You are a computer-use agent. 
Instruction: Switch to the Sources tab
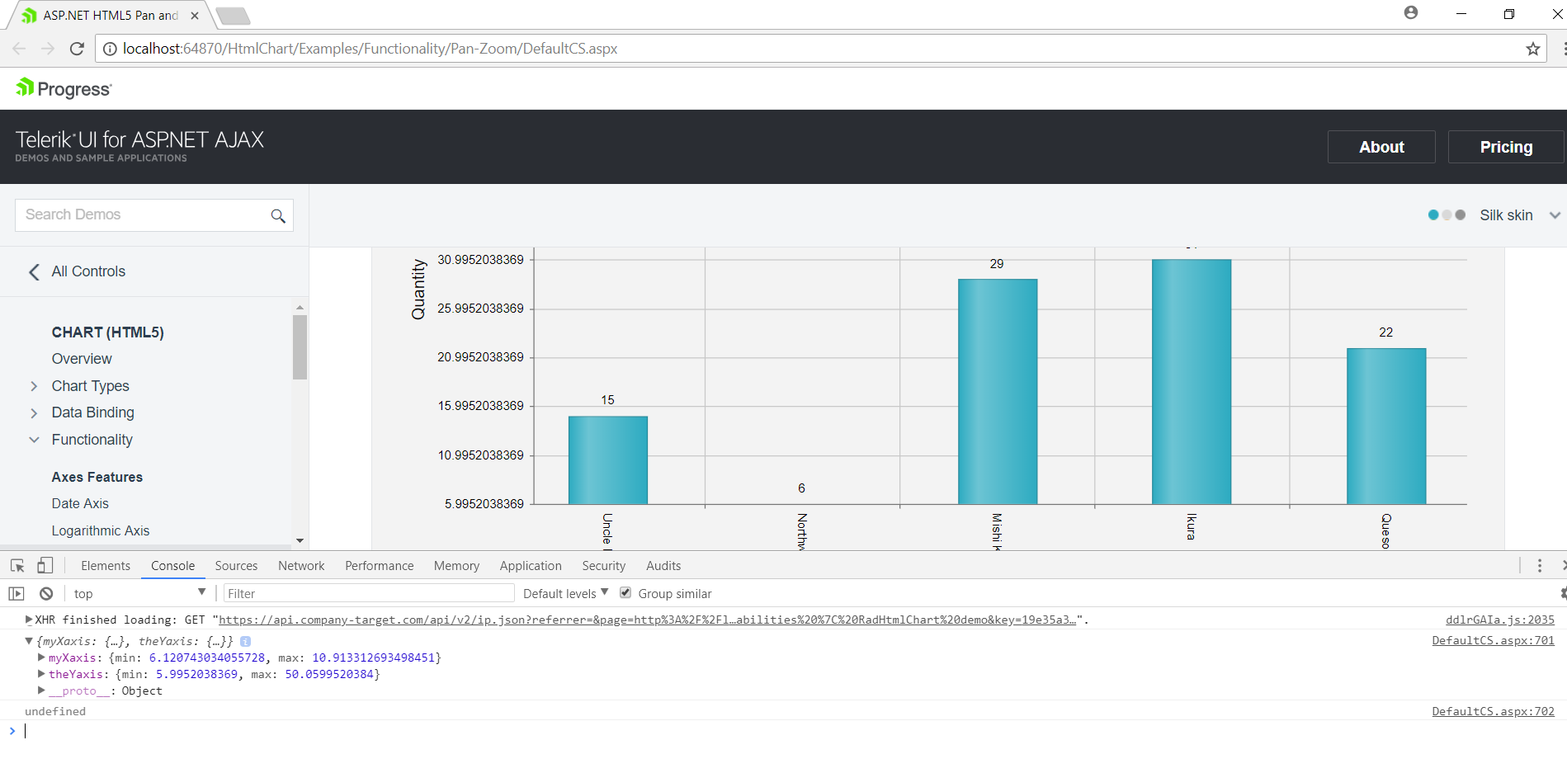coord(236,566)
